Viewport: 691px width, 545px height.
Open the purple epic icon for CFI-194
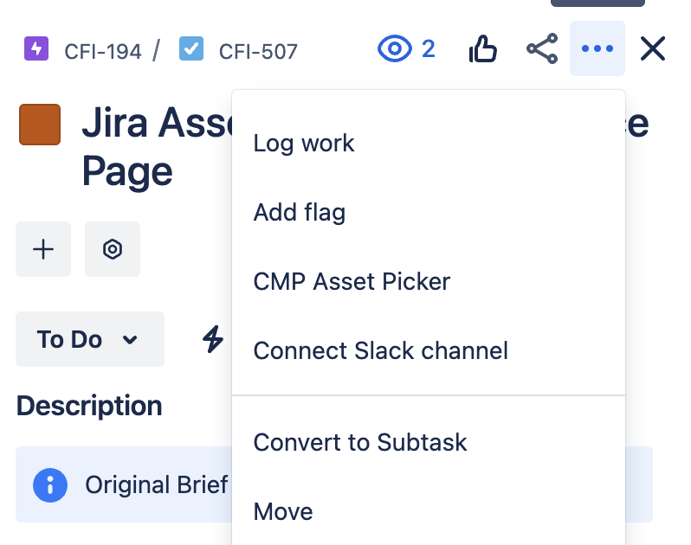click(36, 48)
